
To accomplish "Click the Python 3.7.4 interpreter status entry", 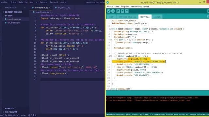I will (x=13, y=115).
